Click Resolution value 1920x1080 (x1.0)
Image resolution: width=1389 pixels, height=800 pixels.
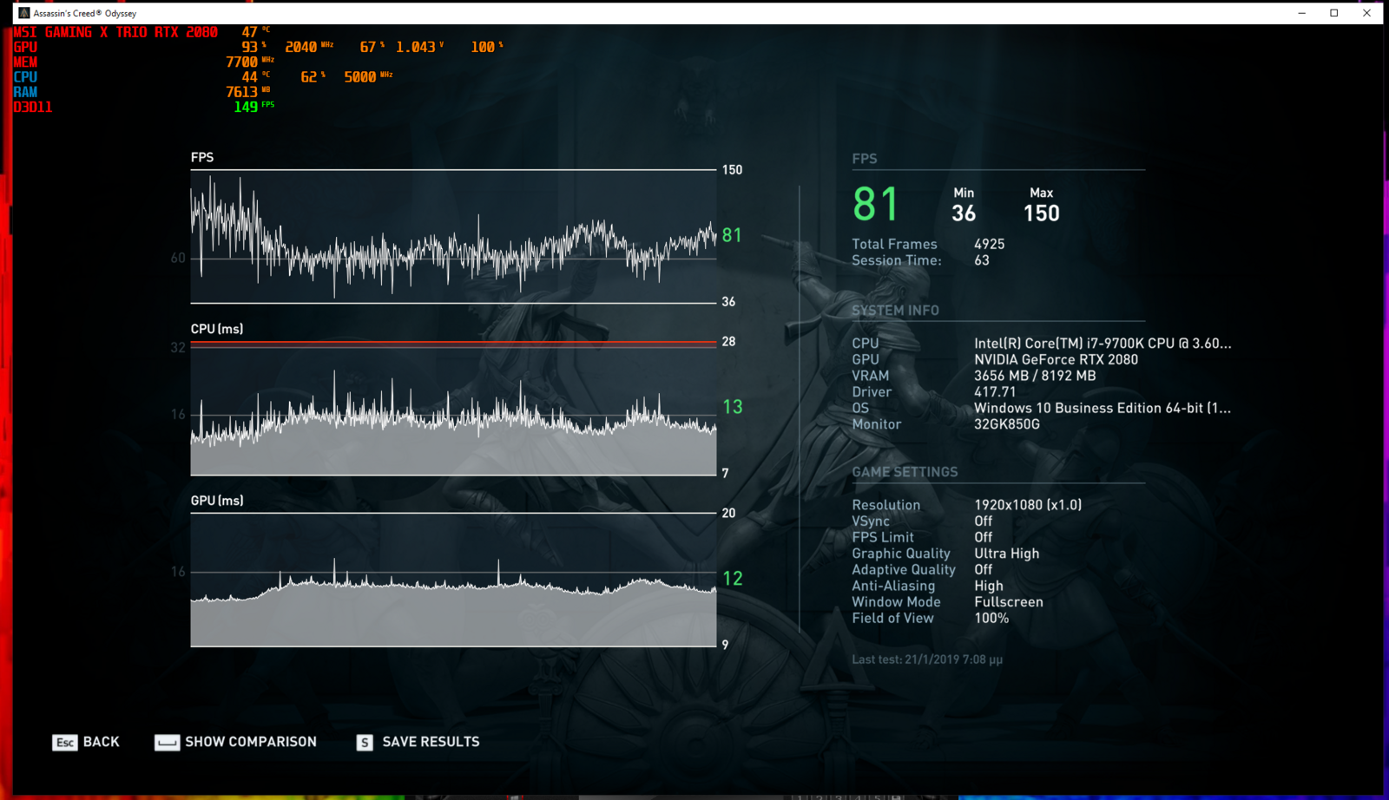1028,505
